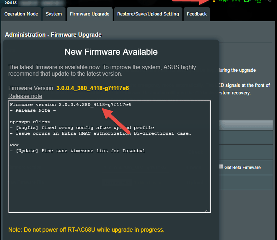Go to Restore/Save/Upload Setting tab
The height and width of the screenshot is (240, 277).
point(148,14)
